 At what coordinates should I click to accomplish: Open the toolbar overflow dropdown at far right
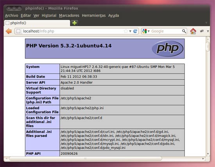coord(208,31)
